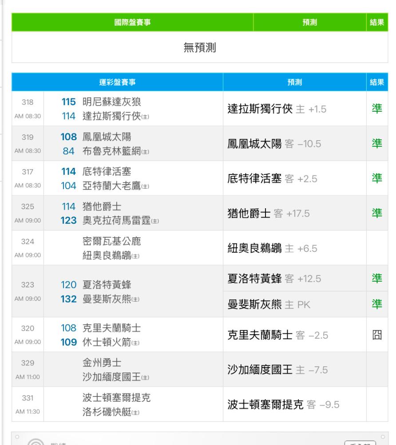Select team 鳳凰城太陽 in game 319
396x445 pixels.
point(107,137)
